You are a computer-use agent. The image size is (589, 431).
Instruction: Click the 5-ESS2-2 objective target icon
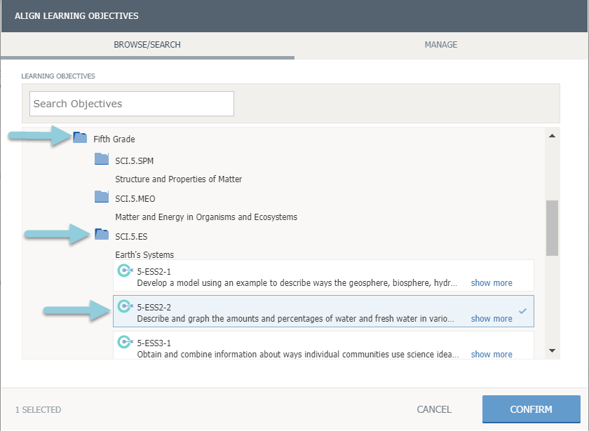coord(125,306)
